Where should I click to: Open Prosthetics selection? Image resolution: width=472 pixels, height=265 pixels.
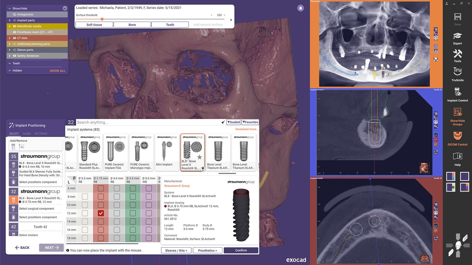point(208,250)
